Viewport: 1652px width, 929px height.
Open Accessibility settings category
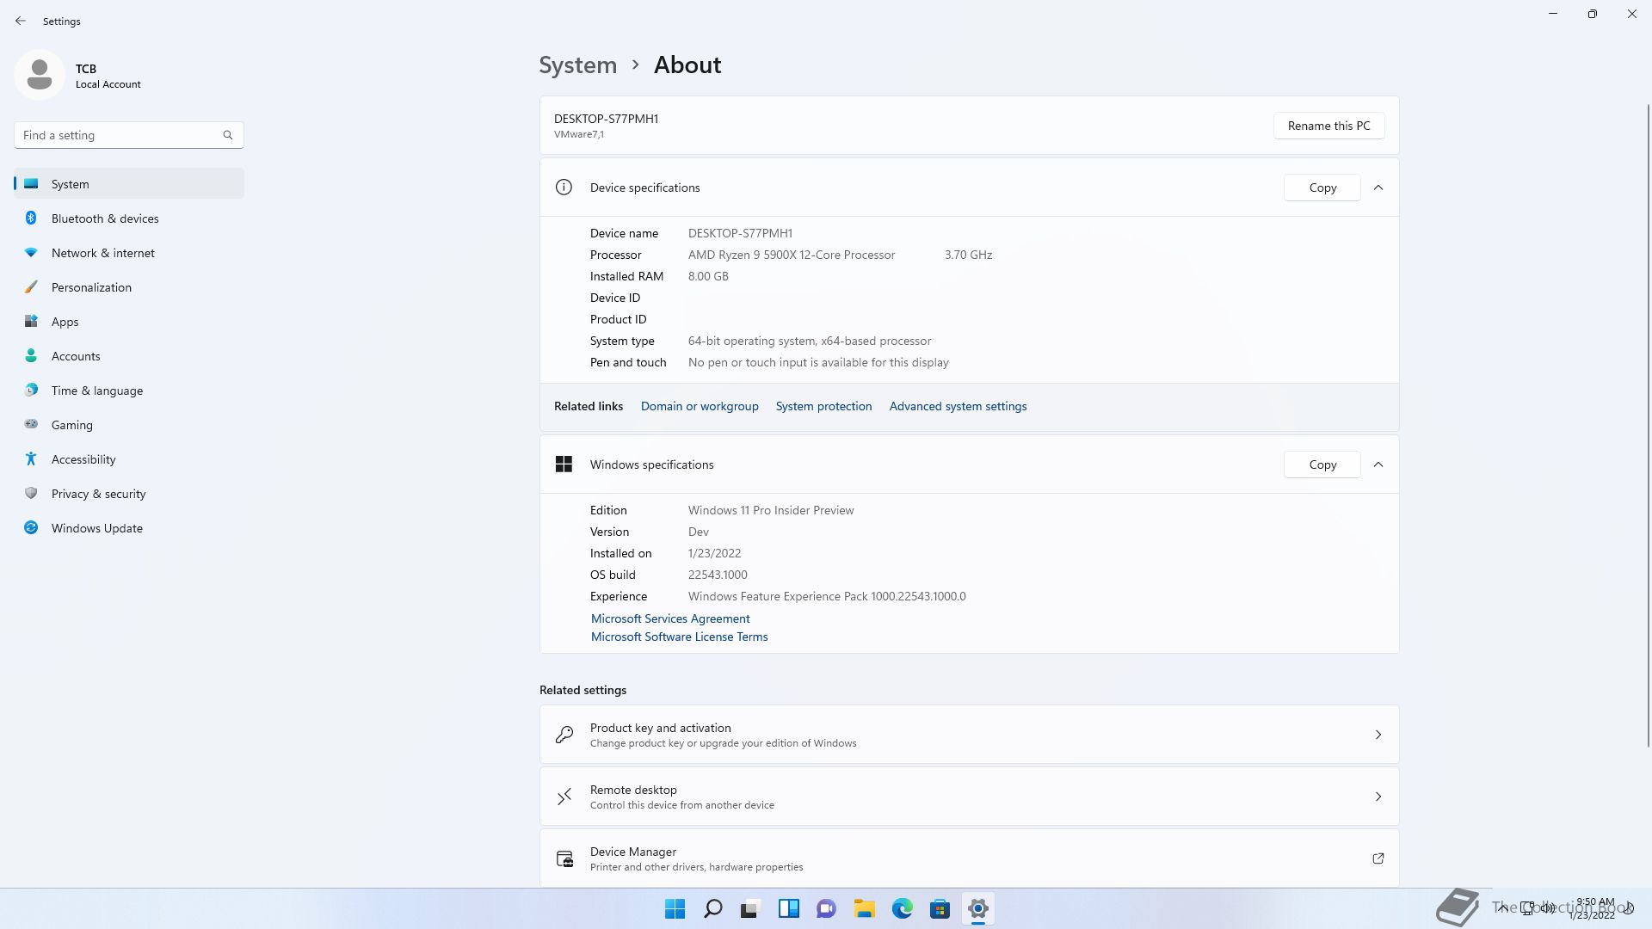click(x=129, y=459)
